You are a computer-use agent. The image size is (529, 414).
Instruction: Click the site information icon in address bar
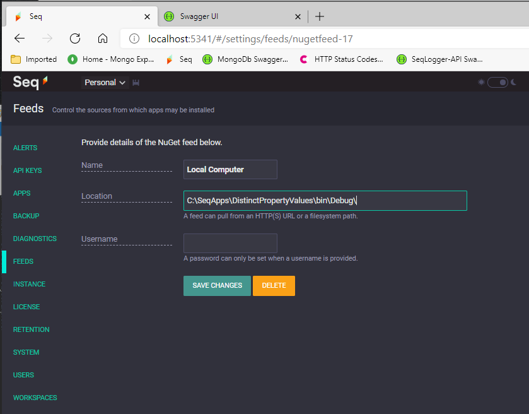click(x=134, y=39)
